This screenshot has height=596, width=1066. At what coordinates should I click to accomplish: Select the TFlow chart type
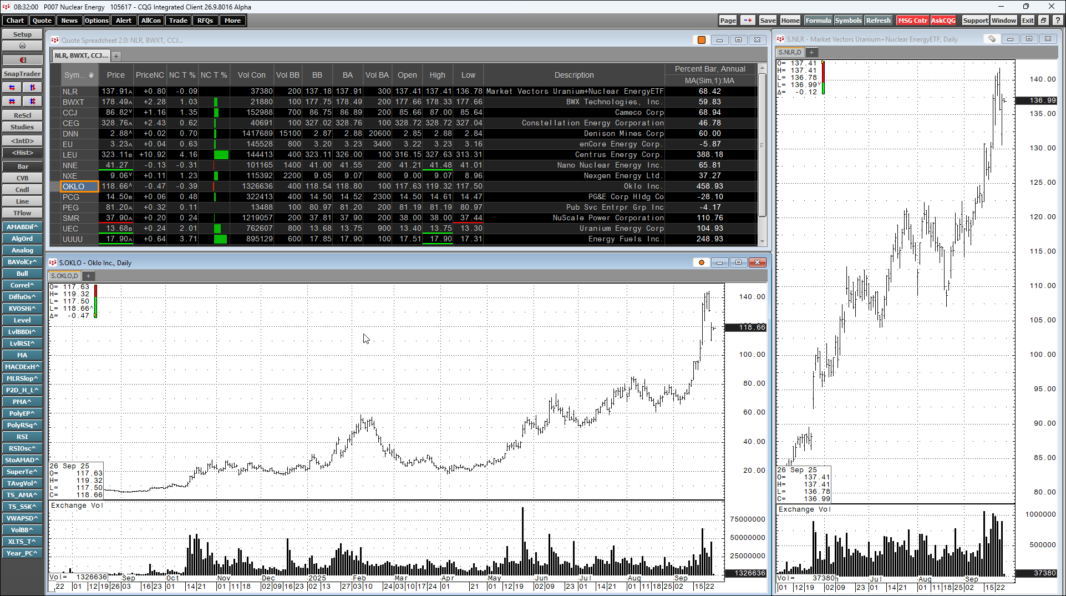22,213
